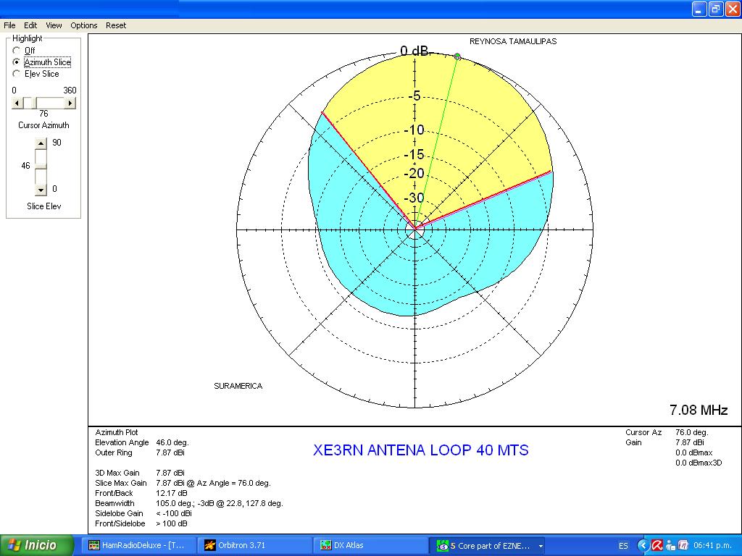Click the green cursor marker on the plot
This screenshot has width=742, height=556.
point(457,56)
